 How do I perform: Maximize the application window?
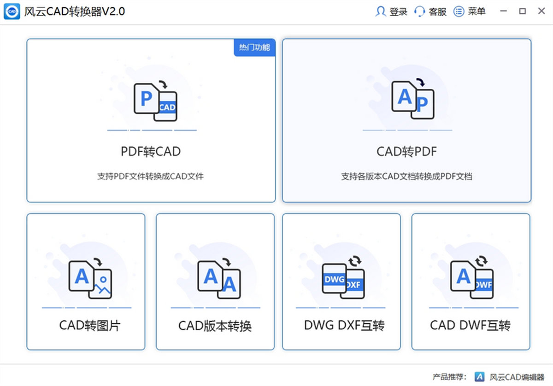[522, 12]
